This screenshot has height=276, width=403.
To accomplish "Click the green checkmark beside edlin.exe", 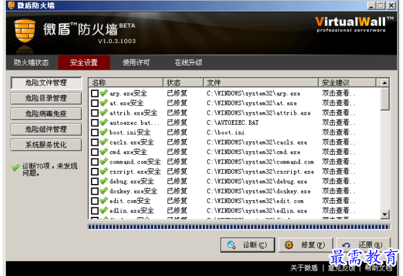I will pos(103,210).
